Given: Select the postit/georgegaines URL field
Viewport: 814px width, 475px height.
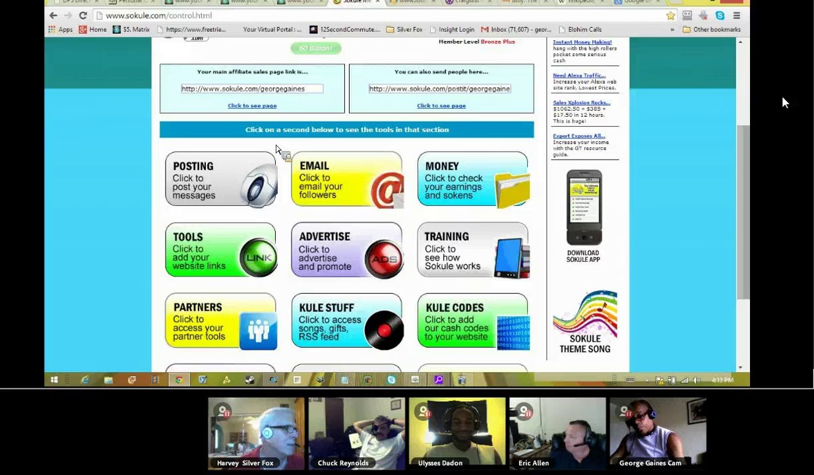Looking at the screenshot, I should point(439,88).
